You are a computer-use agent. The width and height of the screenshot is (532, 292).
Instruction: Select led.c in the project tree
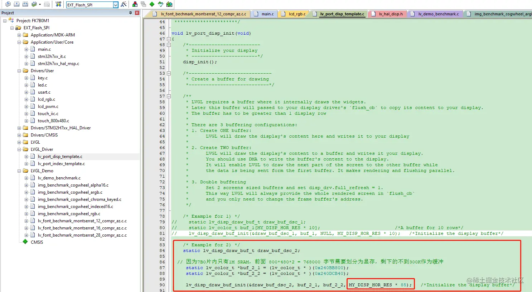(42, 85)
